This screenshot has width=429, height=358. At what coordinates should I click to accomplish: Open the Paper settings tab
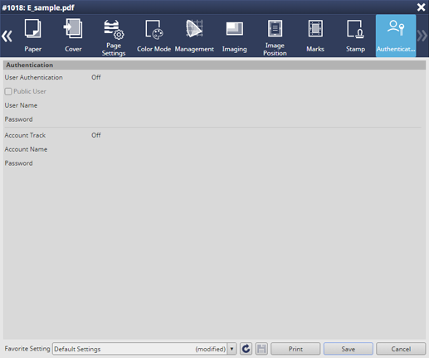pos(33,36)
